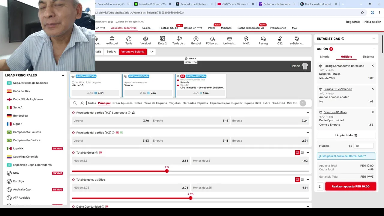Collapse the Total de Goles market

coord(308,153)
